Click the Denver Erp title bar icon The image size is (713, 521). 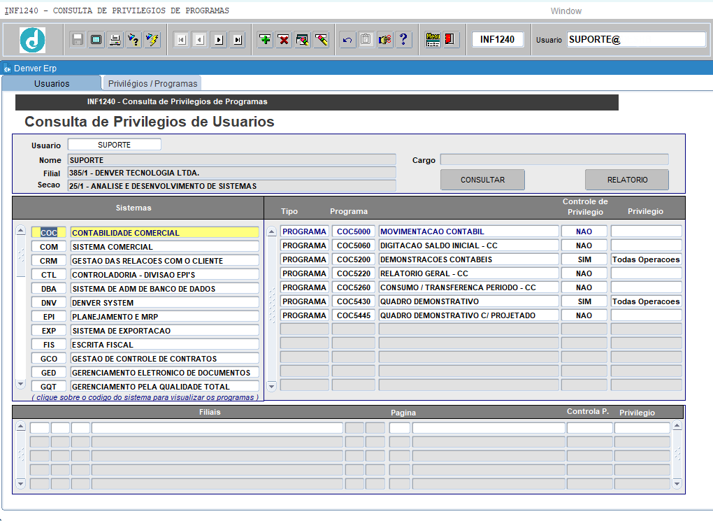pyautogui.click(x=7, y=69)
